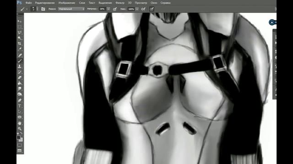Open the Файл menu
Viewport: 293px width, 164px height.
coord(28,3)
